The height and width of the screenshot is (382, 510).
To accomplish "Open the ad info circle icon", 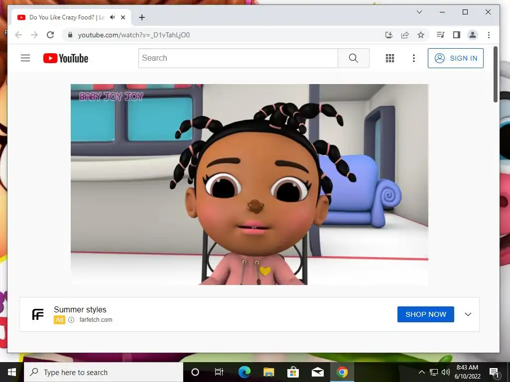I will [71, 320].
